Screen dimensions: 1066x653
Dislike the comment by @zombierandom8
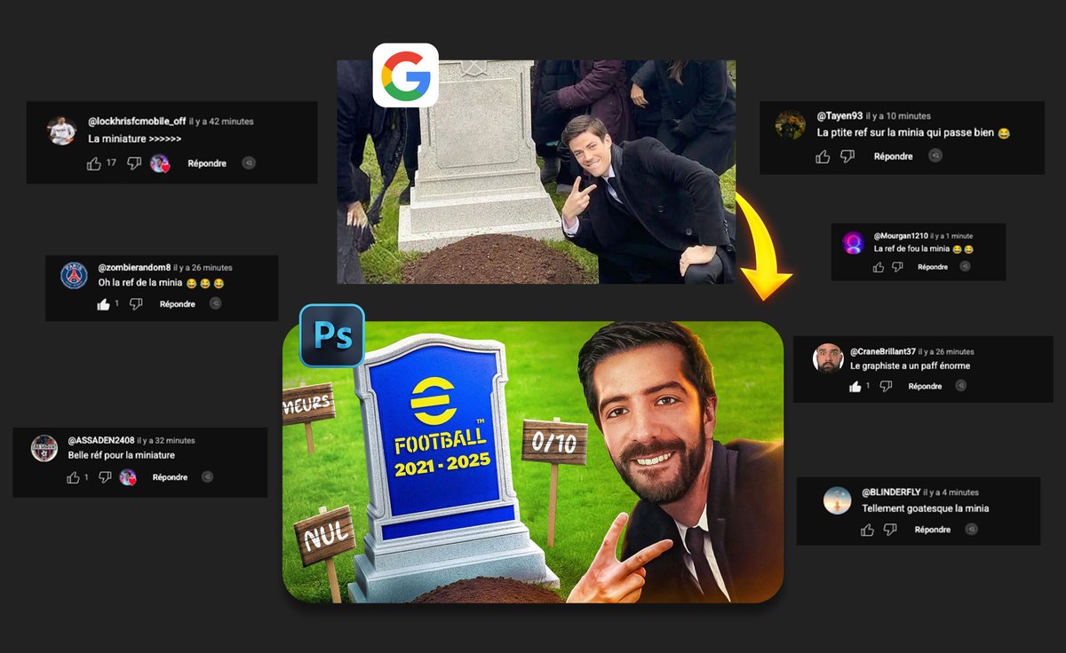coord(136,304)
